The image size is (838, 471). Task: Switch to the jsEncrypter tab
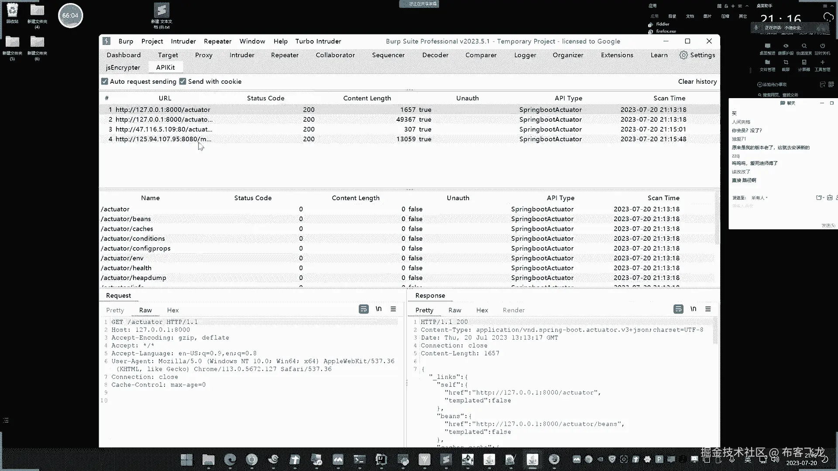tap(123, 68)
